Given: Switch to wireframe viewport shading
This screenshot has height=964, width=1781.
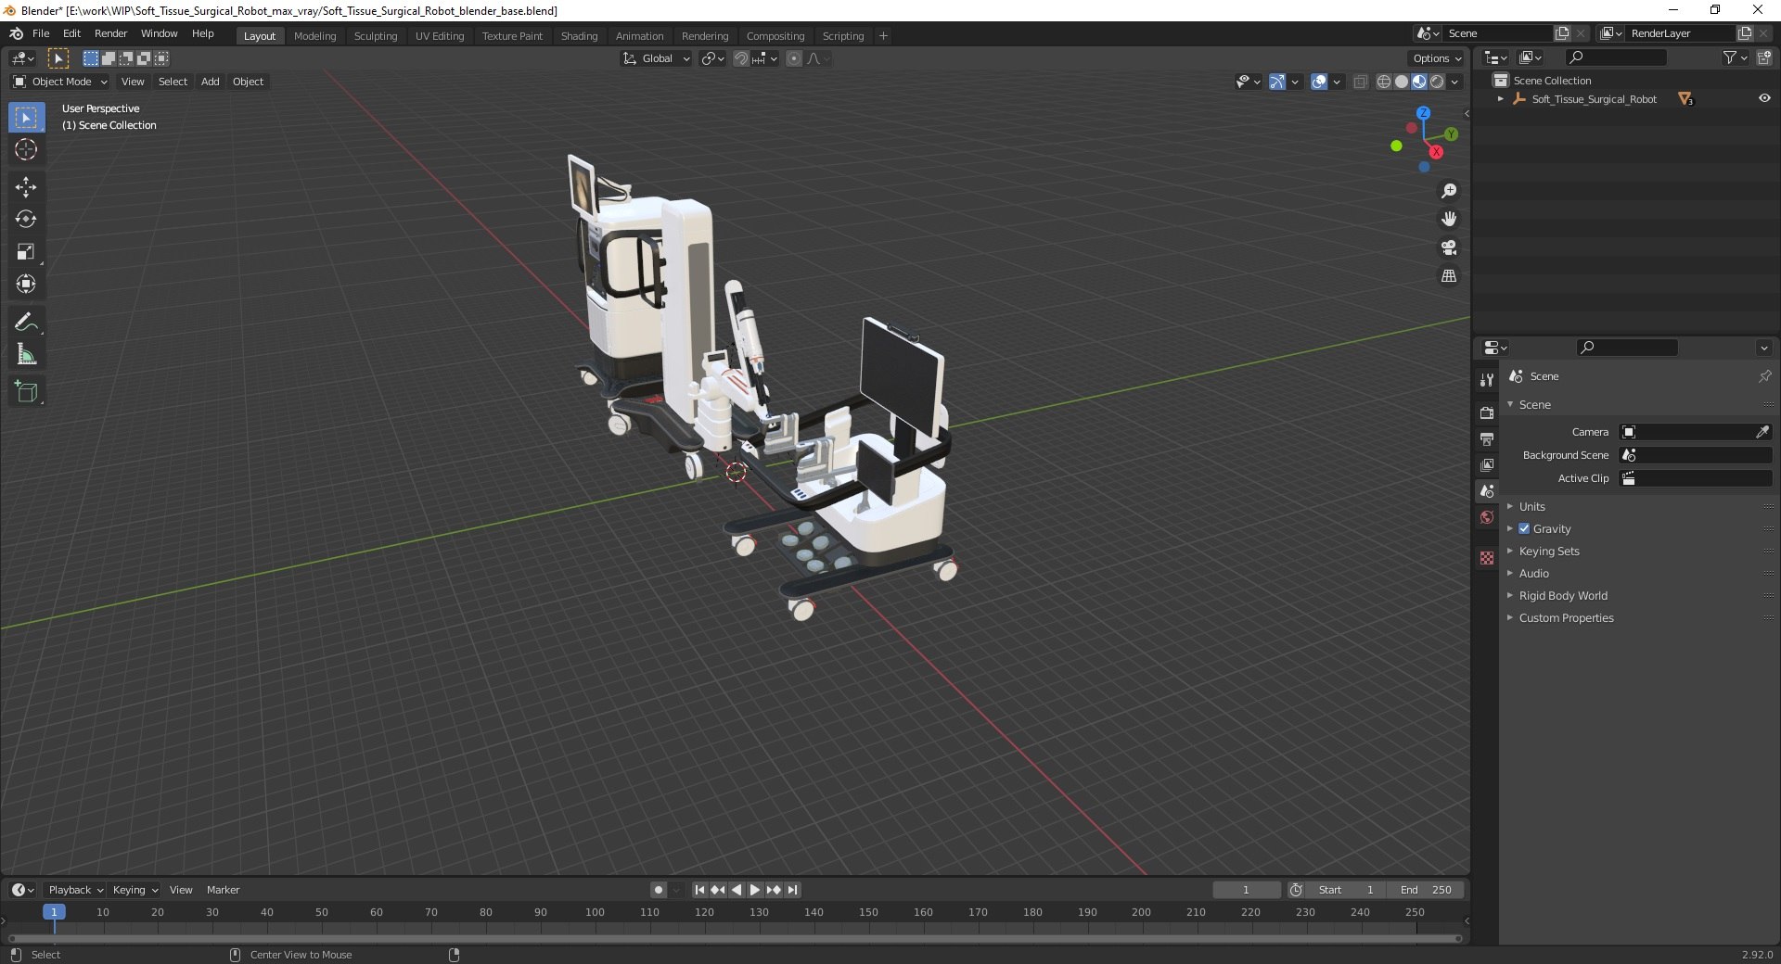Looking at the screenshot, I should click(x=1384, y=82).
